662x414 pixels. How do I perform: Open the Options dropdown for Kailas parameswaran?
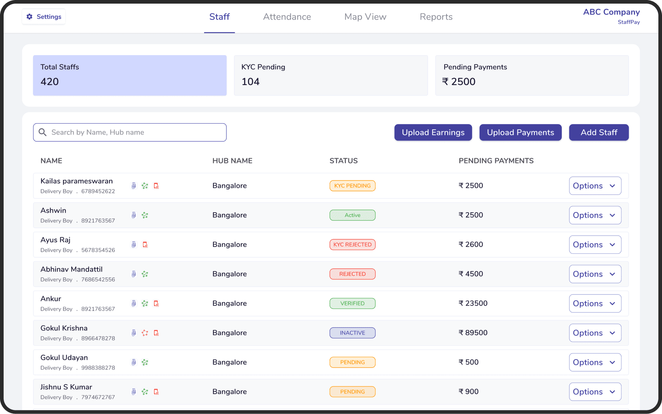[x=595, y=186]
